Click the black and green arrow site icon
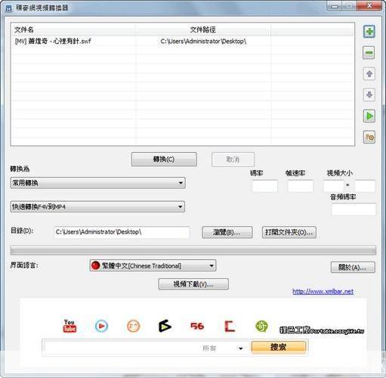 pyautogui.click(x=165, y=326)
